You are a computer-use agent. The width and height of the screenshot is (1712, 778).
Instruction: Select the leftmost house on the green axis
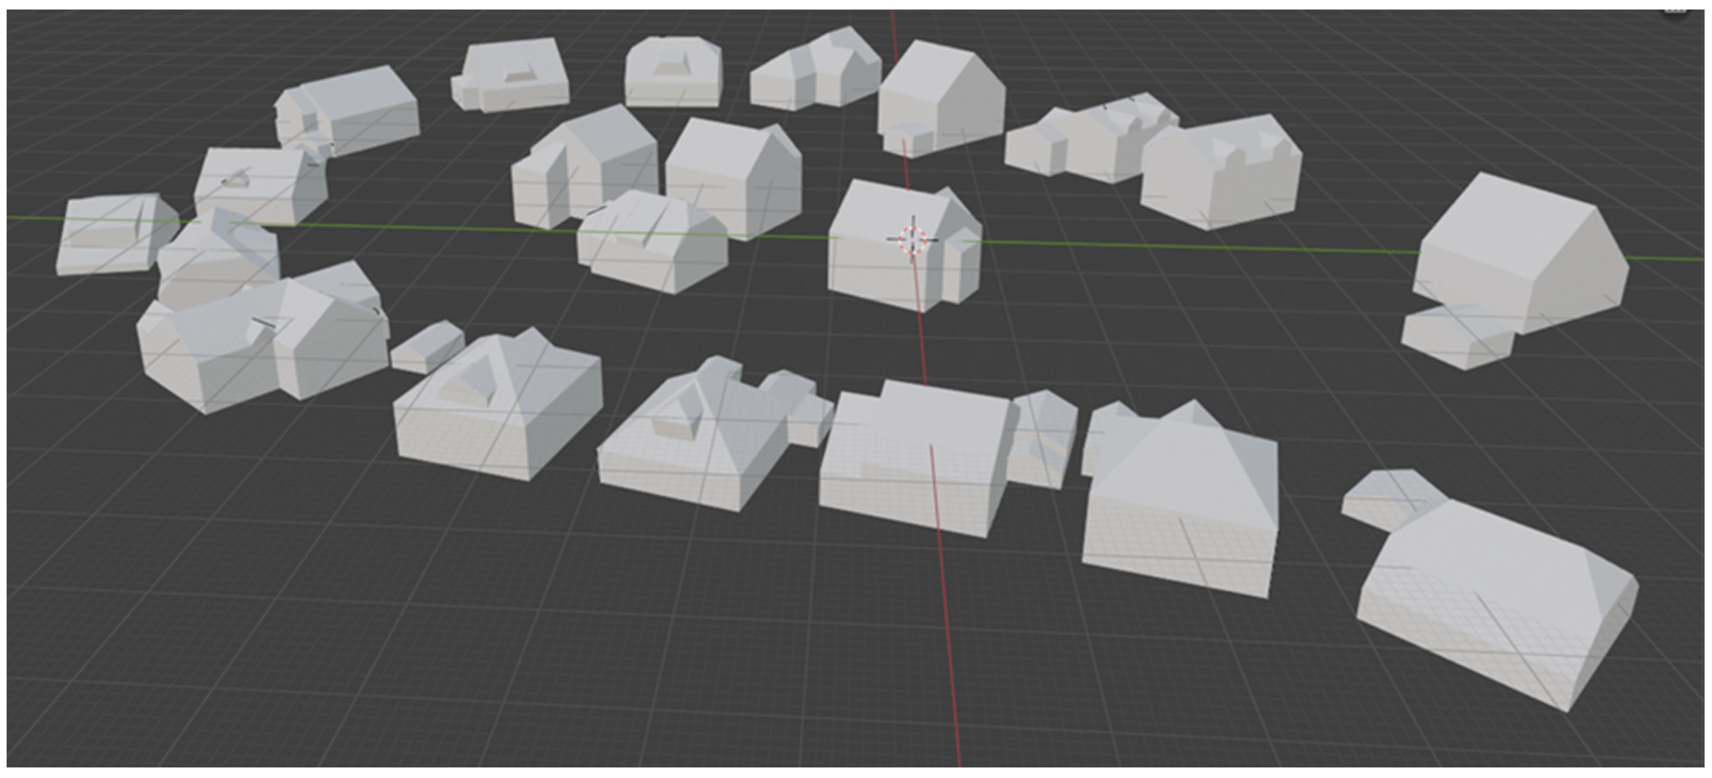coord(113,234)
